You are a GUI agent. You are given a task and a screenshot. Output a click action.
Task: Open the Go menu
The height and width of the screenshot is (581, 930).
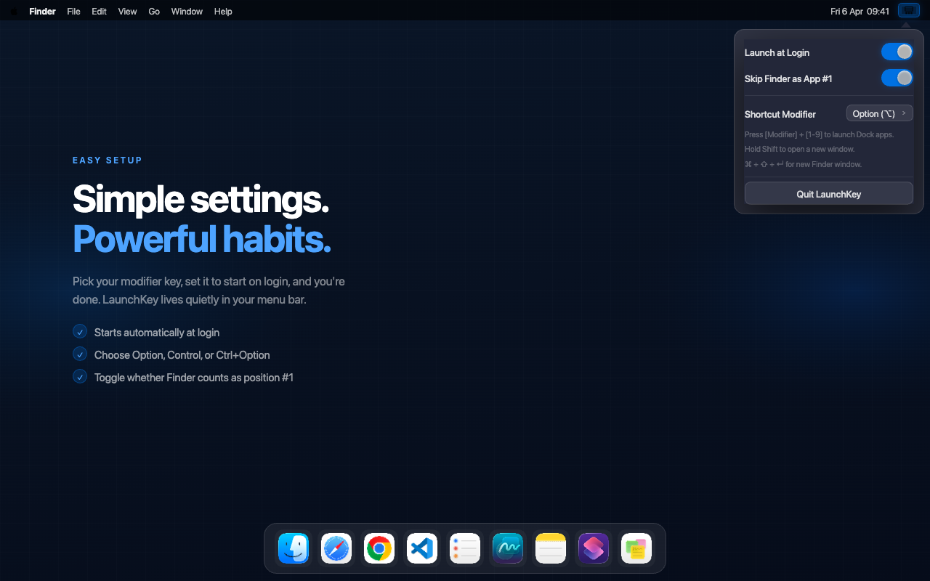(153, 11)
